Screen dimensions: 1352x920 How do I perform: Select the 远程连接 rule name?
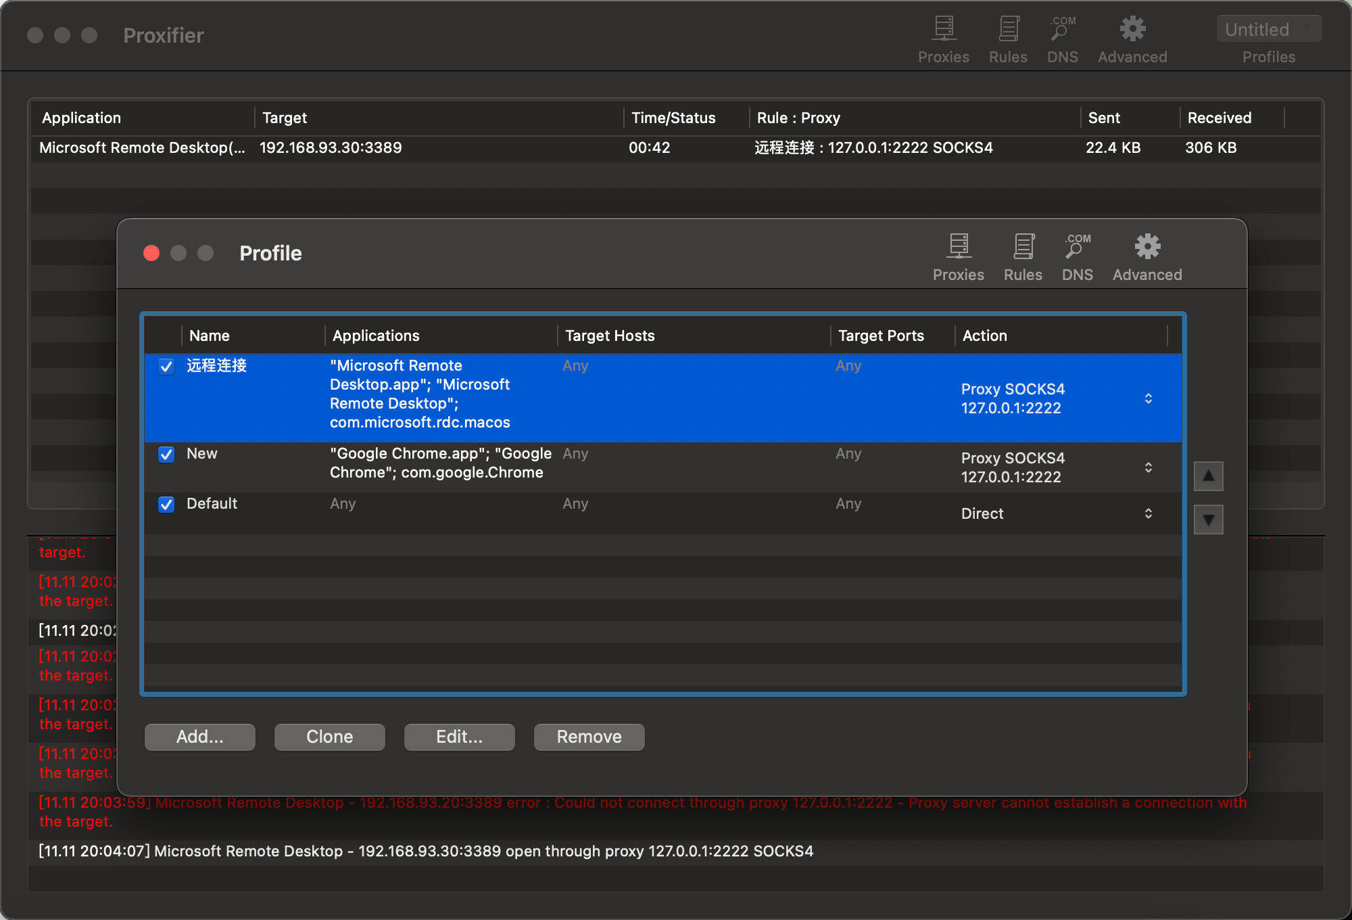(x=216, y=366)
